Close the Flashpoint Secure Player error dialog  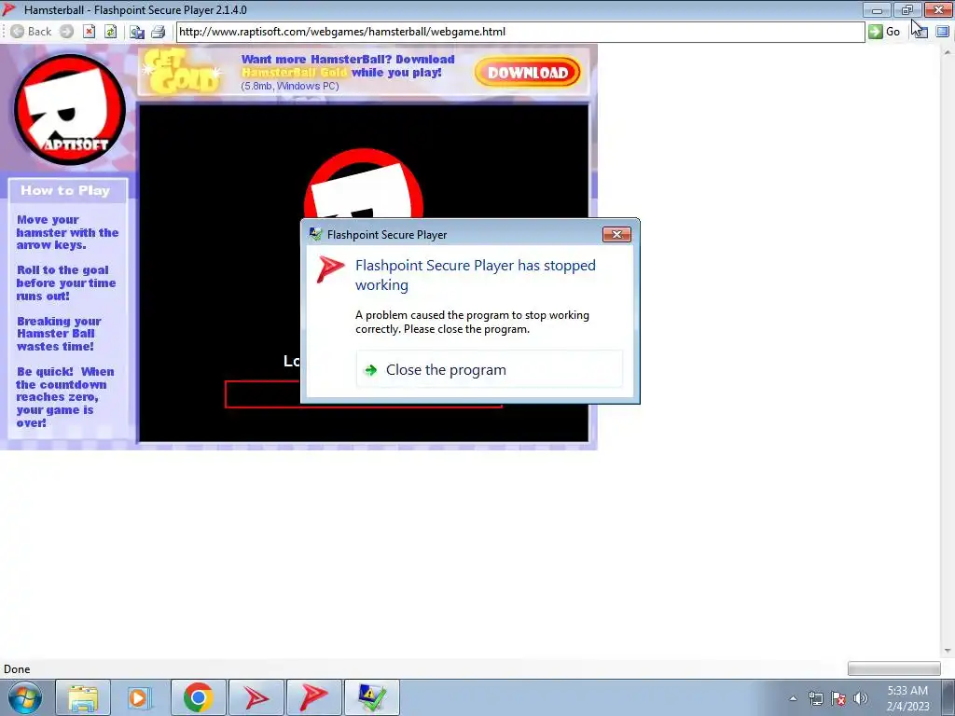click(x=616, y=234)
